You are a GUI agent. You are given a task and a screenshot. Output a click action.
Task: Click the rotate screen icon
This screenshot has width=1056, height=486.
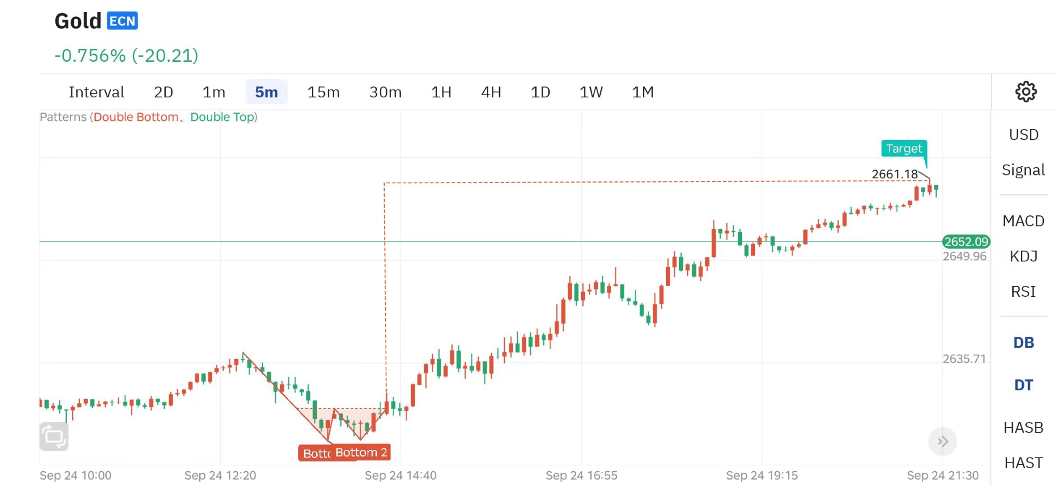(54, 437)
